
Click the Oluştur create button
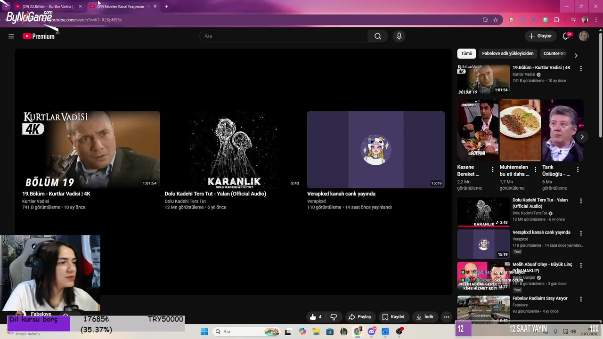coord(540,36)
